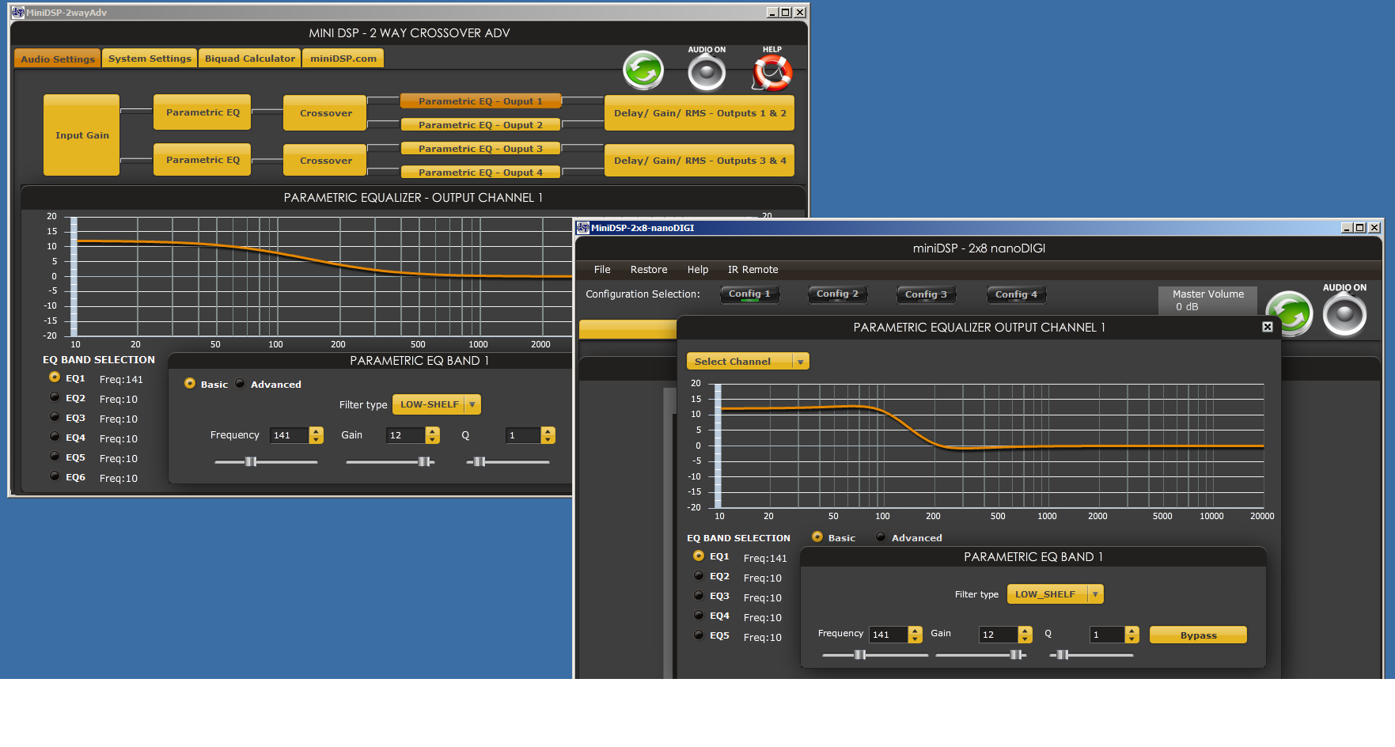Viewport: 1395px width, 747px height.
Task: Select EQ4 band in nanoDIGI window
Action: [699, 616]
